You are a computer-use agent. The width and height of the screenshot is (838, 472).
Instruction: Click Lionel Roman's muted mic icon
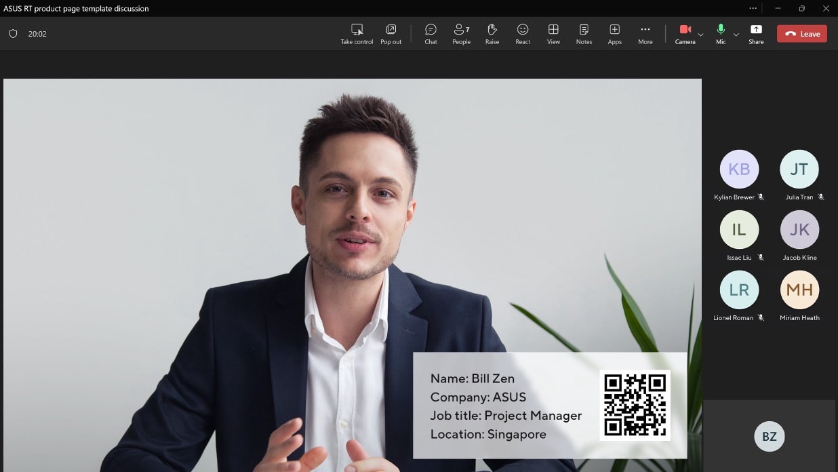click(761, 318)
